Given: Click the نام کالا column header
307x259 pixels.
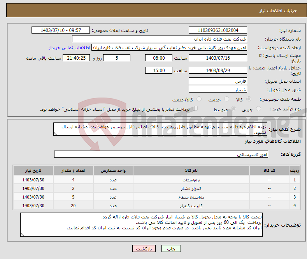Looking at the screenshot, I should (191, 170).
